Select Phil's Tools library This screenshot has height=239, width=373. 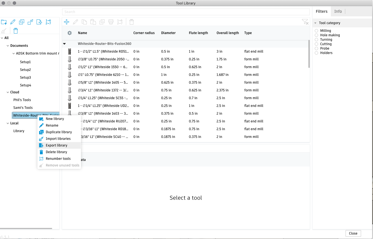coord(22,100)
